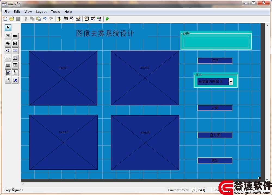Open the Help menu

pyautogui.click(x=68, y=12)
